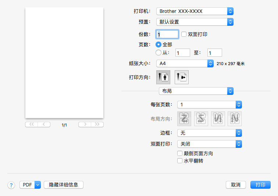Go to previous page in preview
The width and height of the screenshot is (278, 196).
tap(44, 125)
